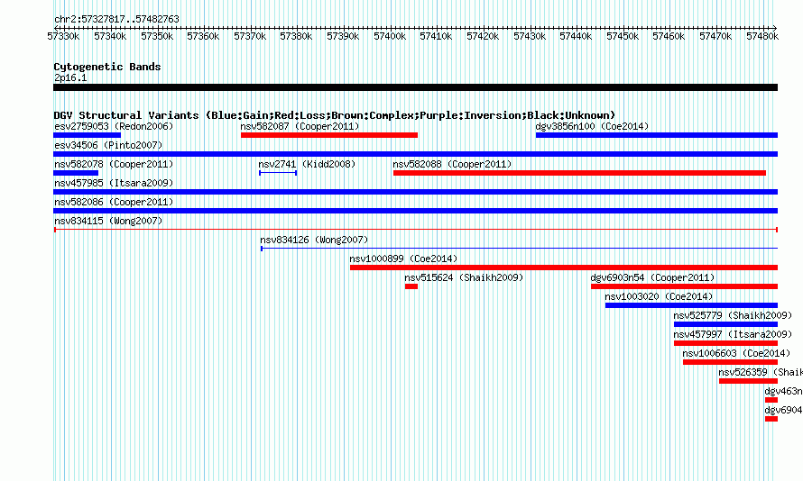The width and height of the screenshot is (803, 481).
Task: Select the short blue bar under nsv582078
Action: [x=76, y=173]
